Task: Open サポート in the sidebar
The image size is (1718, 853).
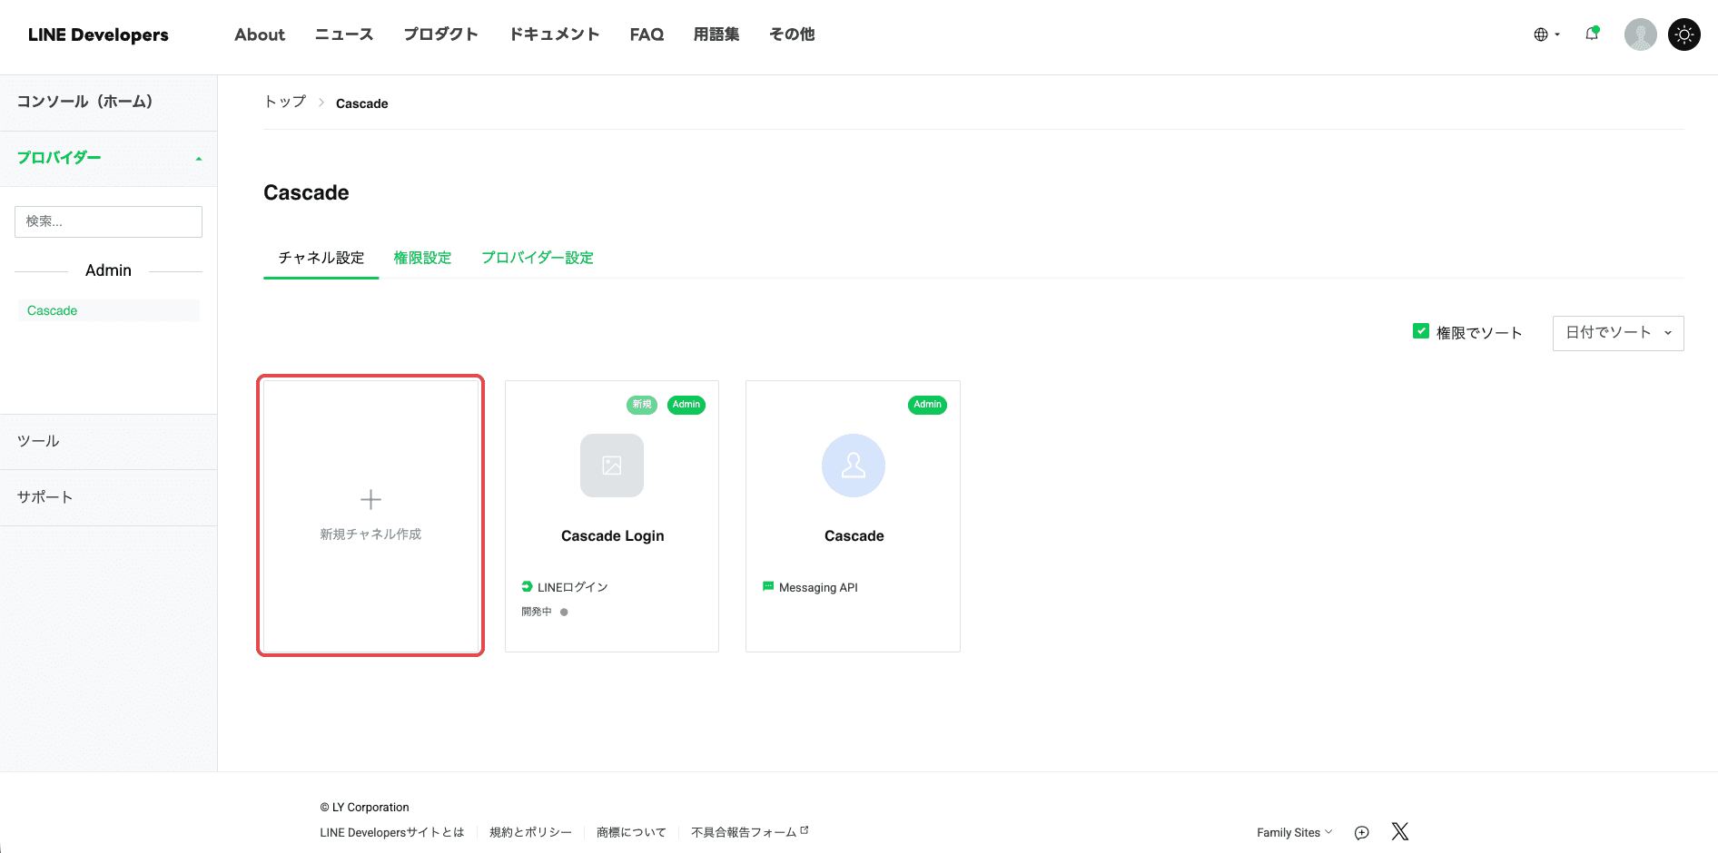Action: (108, 497)
